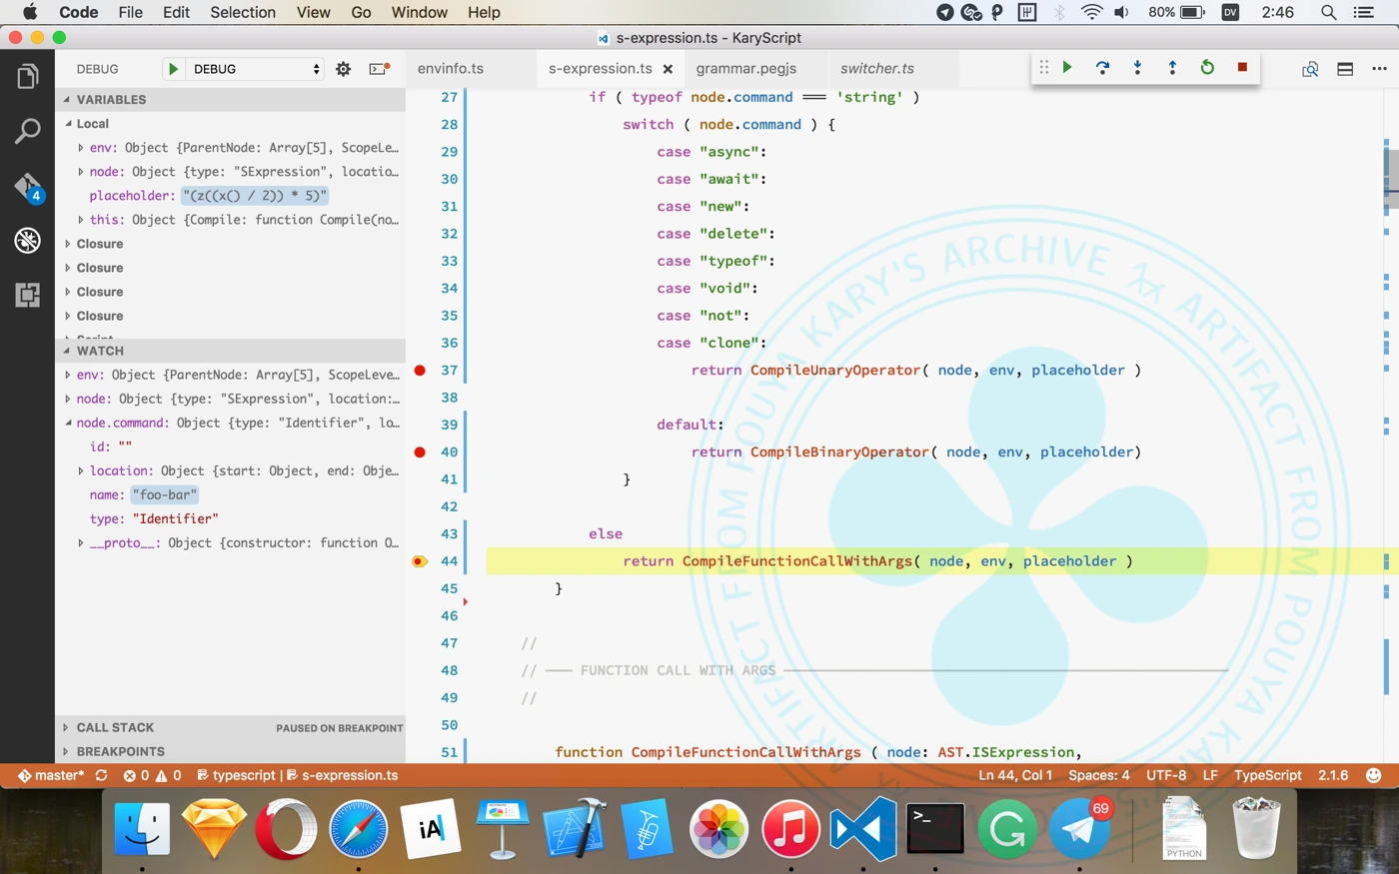
Task: Click the master branch in status bar
Action: coord(59,775)
